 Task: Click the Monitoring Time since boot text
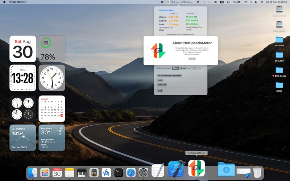(181, 34)
